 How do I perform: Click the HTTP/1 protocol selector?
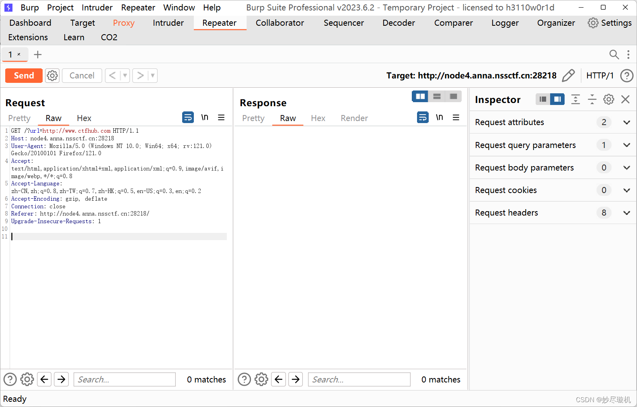point(600,76)
